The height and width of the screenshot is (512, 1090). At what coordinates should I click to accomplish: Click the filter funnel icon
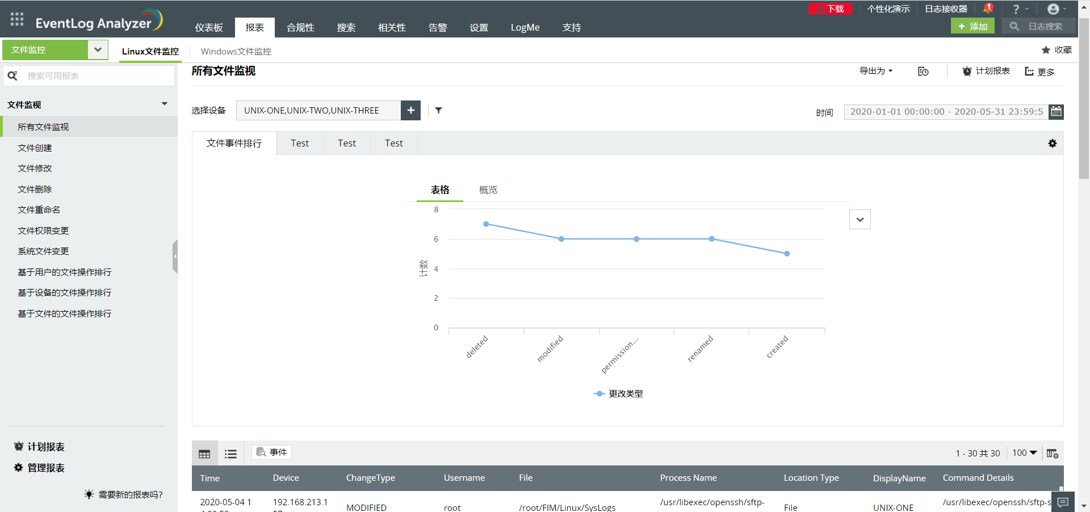click(438, 111)
